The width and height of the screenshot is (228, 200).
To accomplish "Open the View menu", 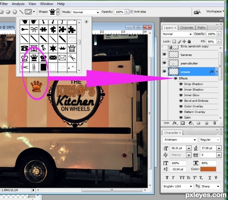I will (32, 4).
